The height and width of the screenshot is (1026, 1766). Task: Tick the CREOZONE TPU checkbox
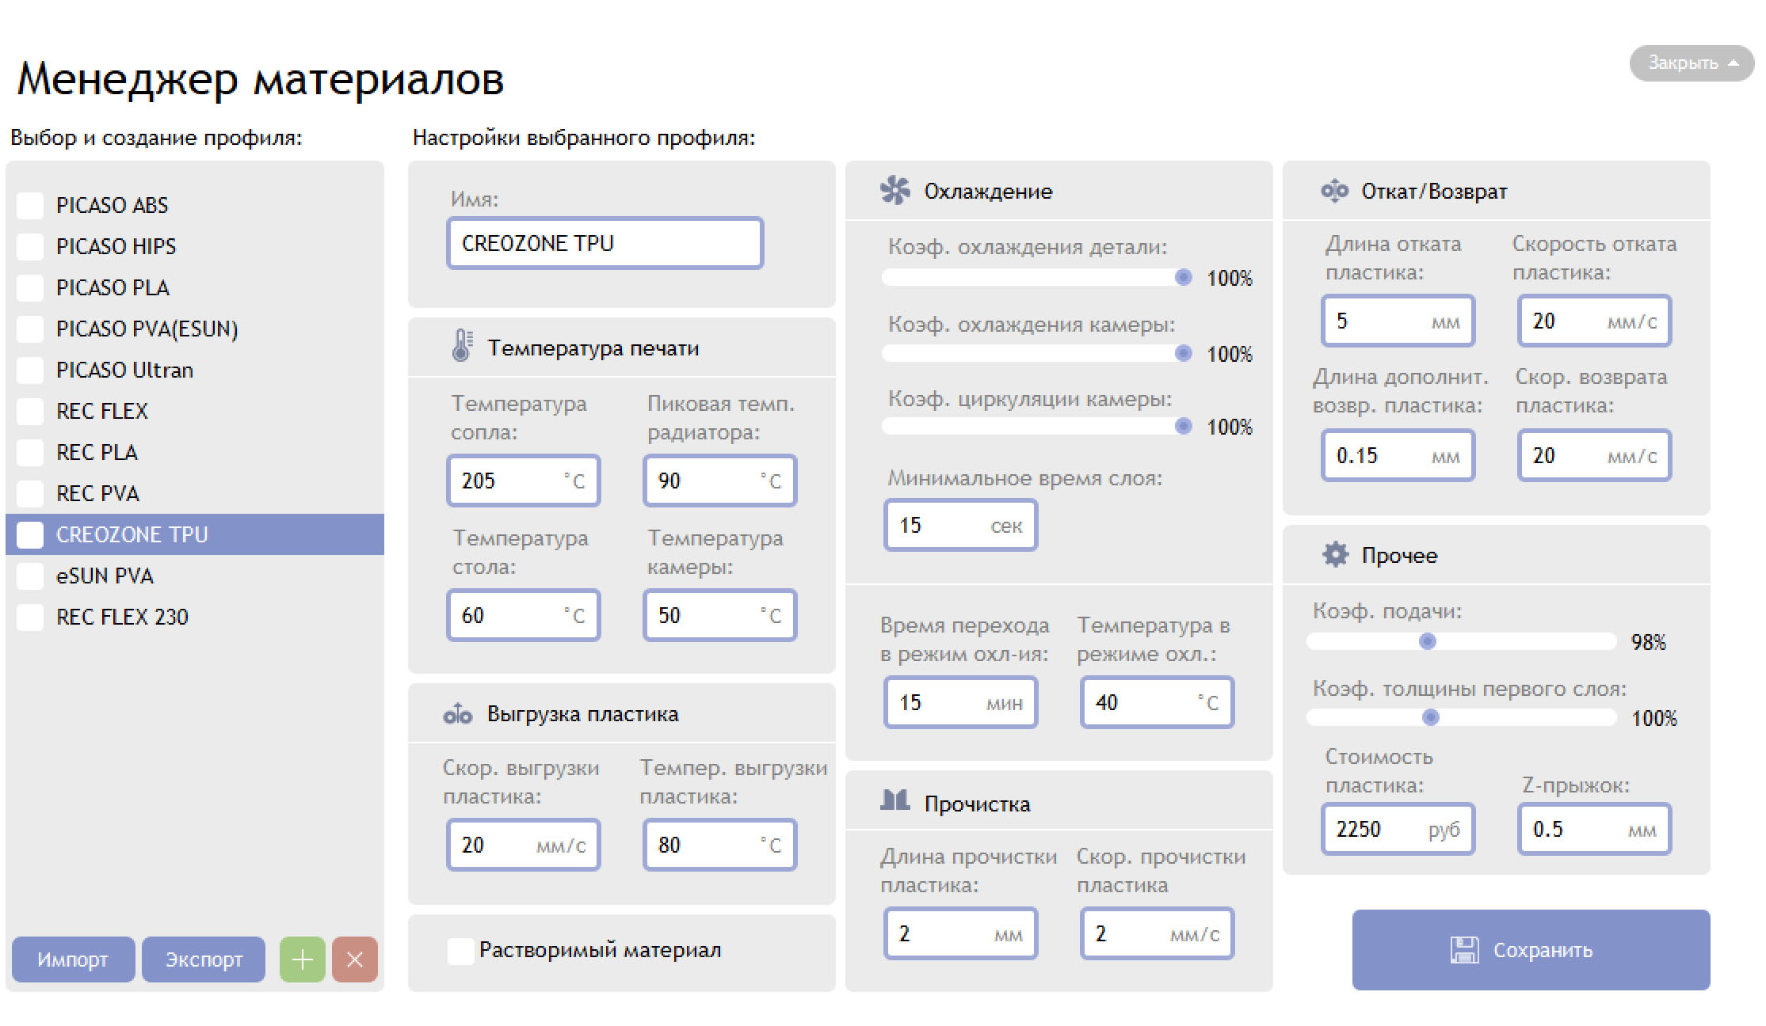click(x=30, y=534)
